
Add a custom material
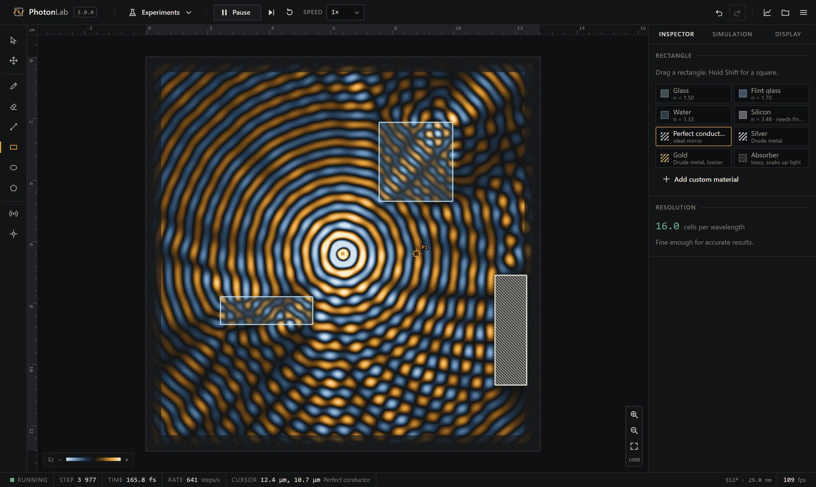(700, 180)
